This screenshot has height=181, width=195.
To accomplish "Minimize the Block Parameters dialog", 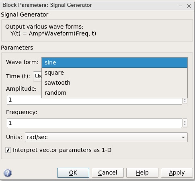I will click(181, 6).
